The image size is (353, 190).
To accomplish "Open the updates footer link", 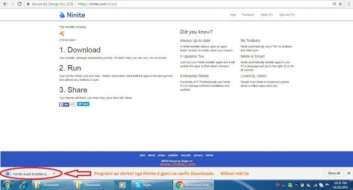I will point(173,155).
